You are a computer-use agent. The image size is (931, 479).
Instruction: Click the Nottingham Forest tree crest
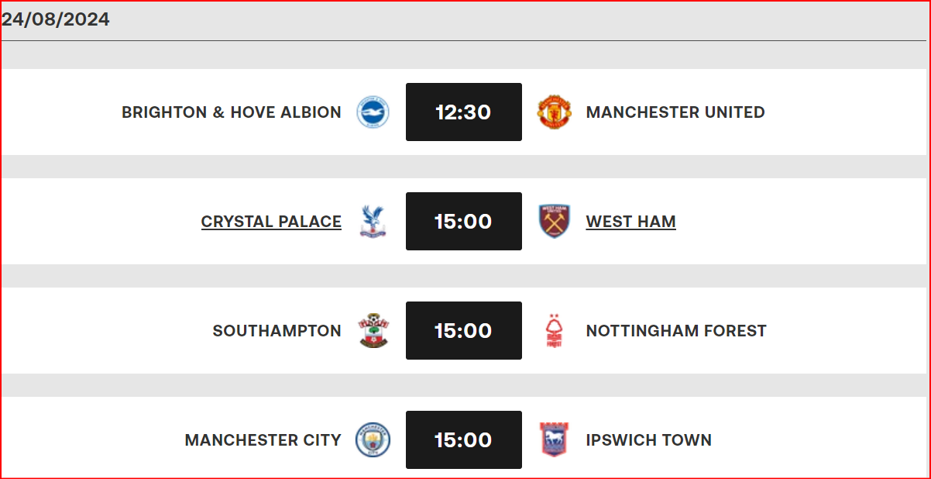pos(555,331)
